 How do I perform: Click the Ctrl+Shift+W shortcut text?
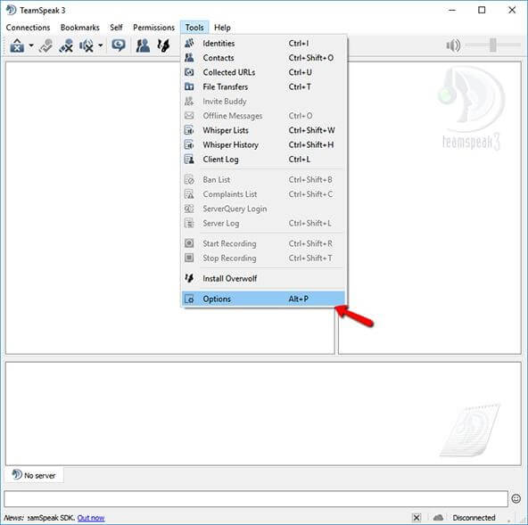[x=311, y=130]
